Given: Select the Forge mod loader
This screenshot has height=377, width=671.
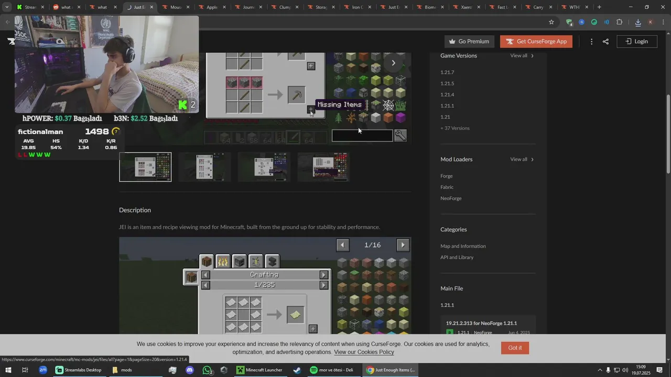Looking at the screenshot, I should (x=447, y=176).
